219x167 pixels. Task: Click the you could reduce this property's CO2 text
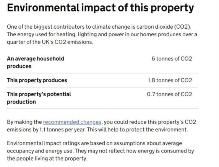click(150, 122)
